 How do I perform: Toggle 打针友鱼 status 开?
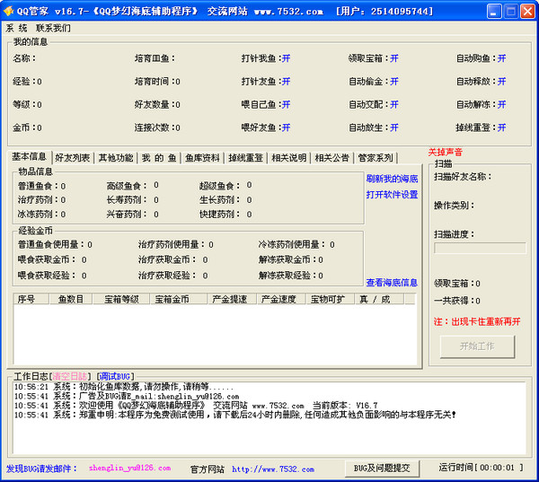pos(286,82)
